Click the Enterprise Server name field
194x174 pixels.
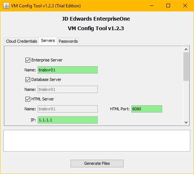[67, 70]
